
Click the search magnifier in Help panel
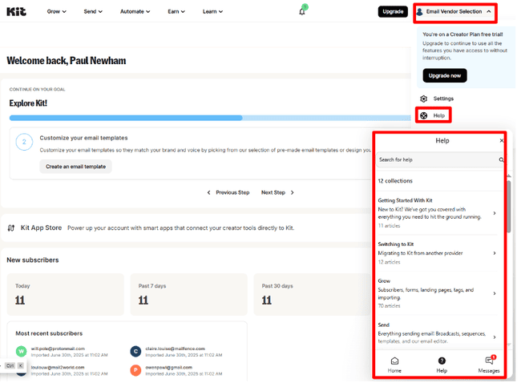click(x=502, y=160)
